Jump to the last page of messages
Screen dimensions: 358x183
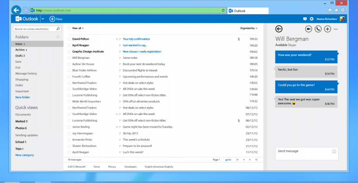256,160
